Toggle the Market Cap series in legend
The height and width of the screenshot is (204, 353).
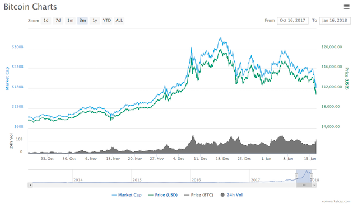[x=127, y=195]
